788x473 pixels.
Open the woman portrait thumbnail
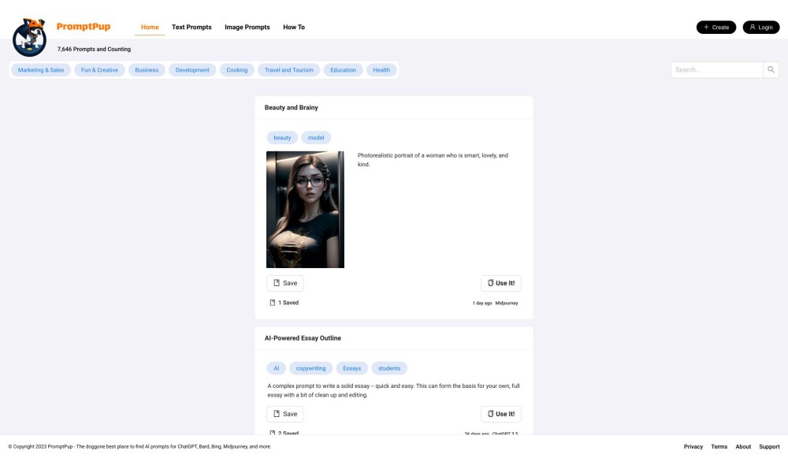[x=305, y=210]
